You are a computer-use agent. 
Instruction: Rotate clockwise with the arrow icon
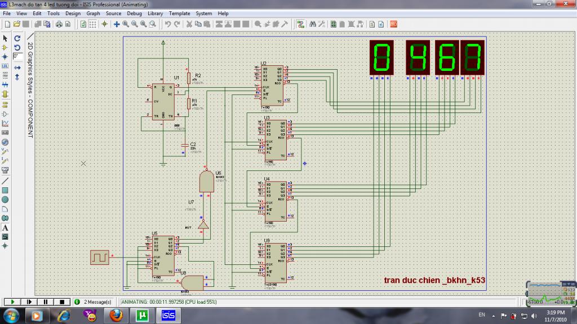[x=17, y=38]
